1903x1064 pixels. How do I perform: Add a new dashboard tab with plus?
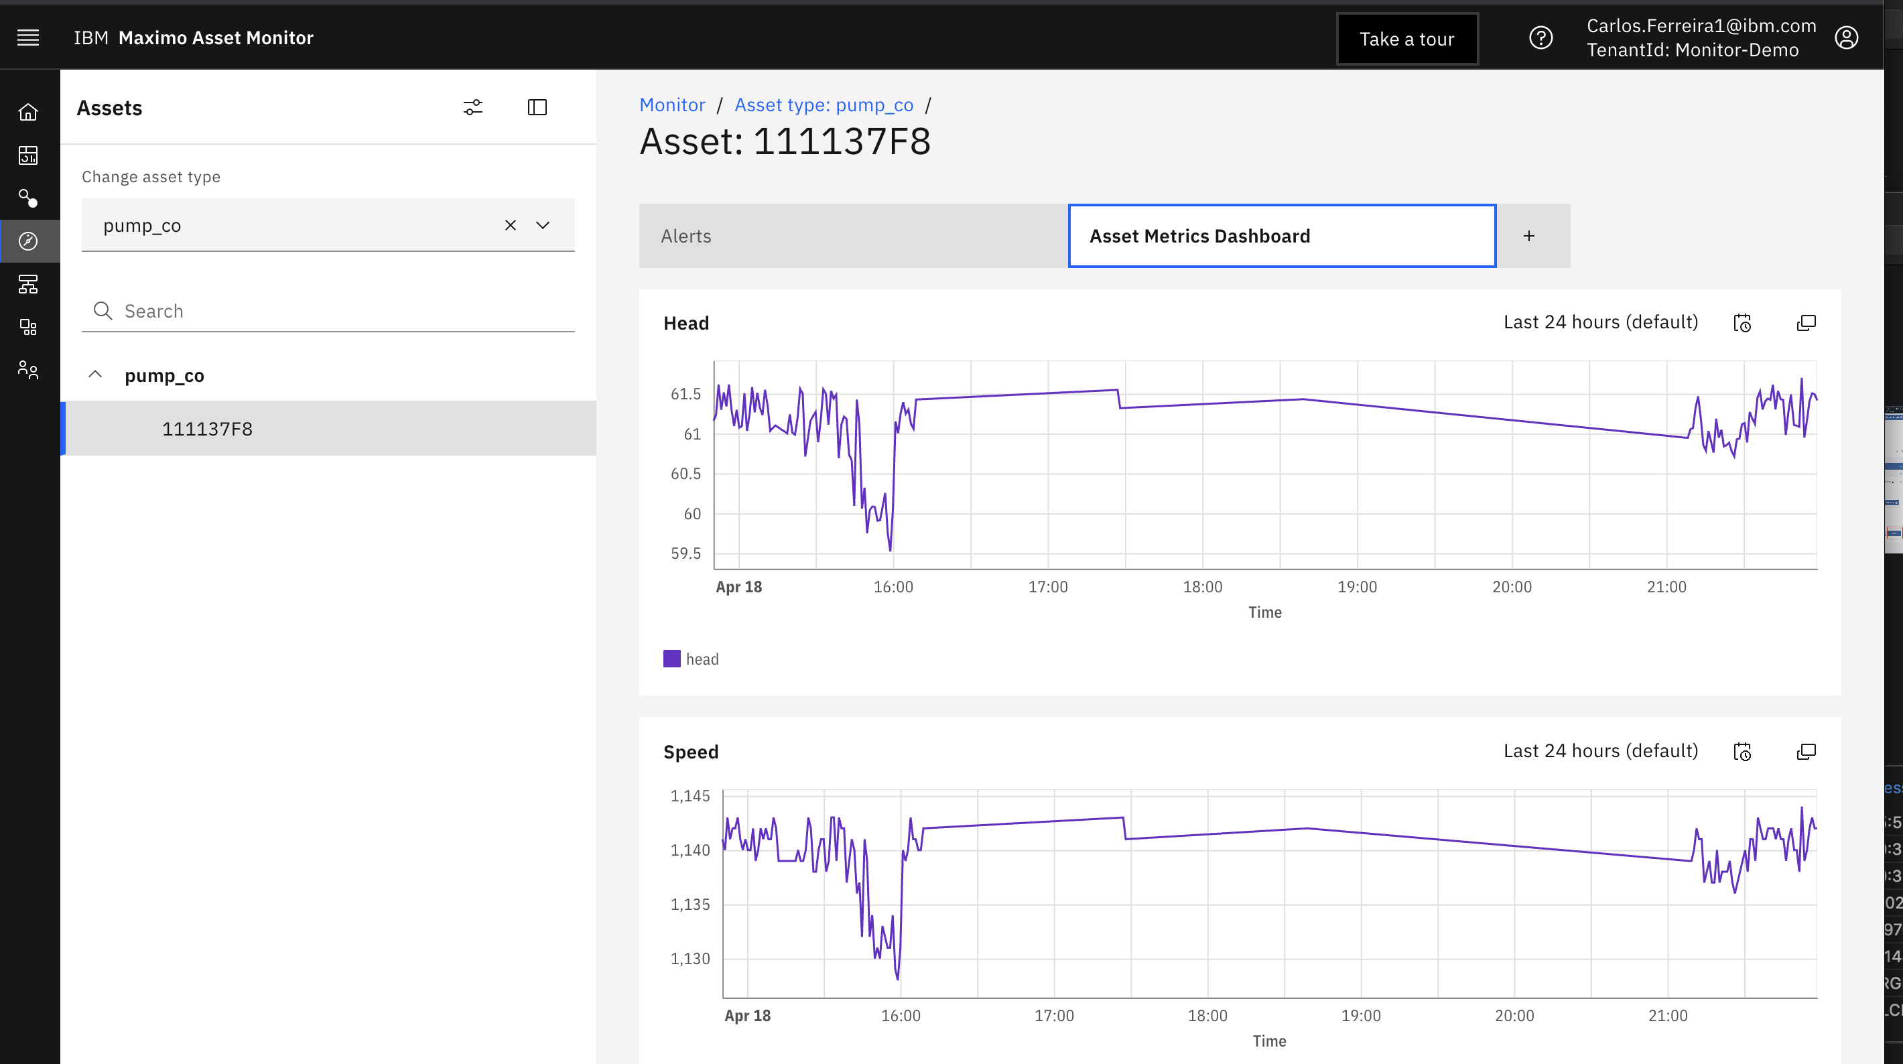coord(1529,236)
